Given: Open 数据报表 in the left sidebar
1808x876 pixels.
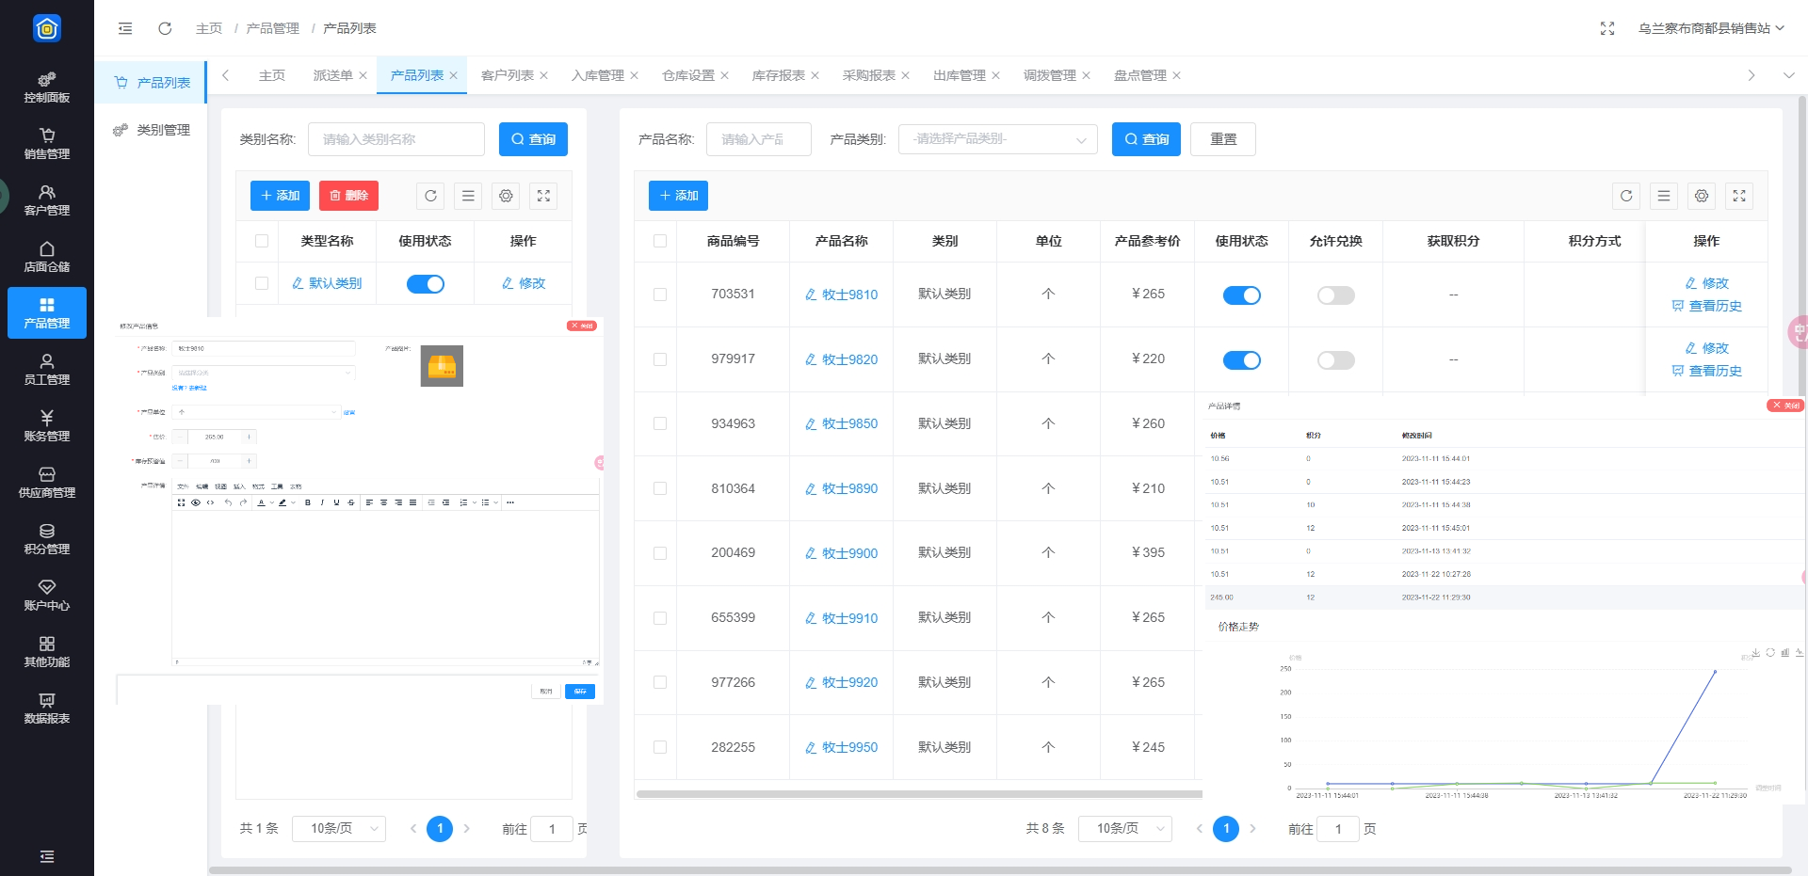Looking at the screenshot, I should click(47, 708).
